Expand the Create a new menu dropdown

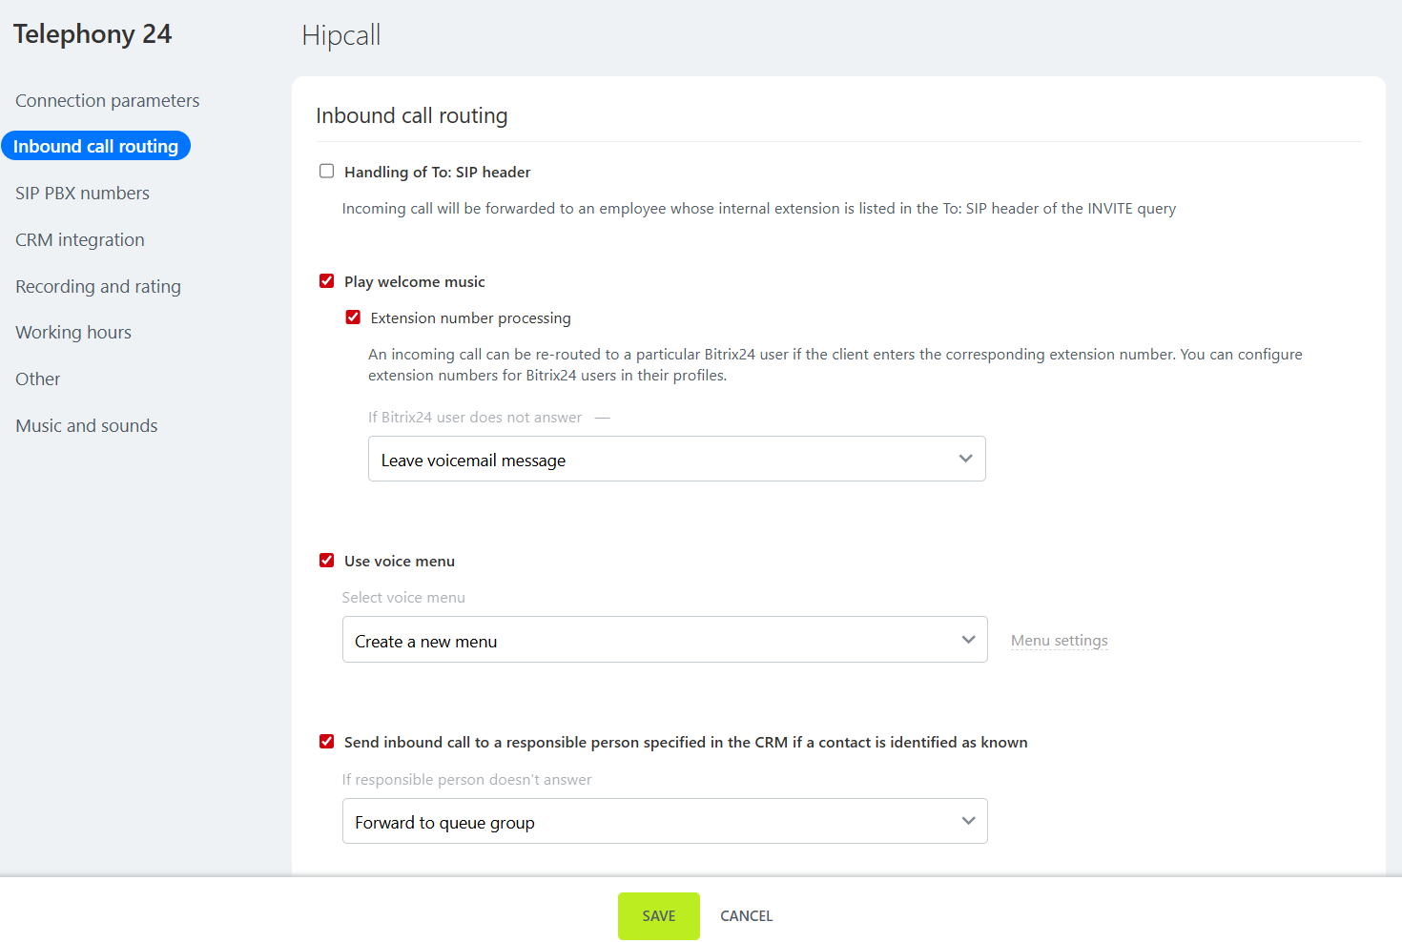(665, 640)
